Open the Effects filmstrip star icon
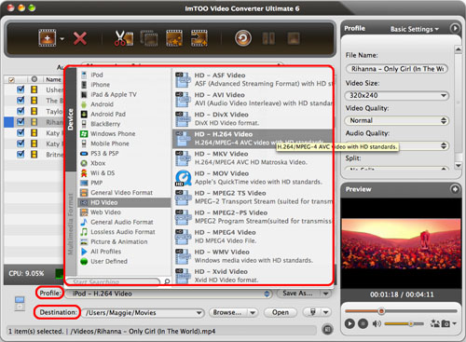The image size is (466, 342). [174, 38]
